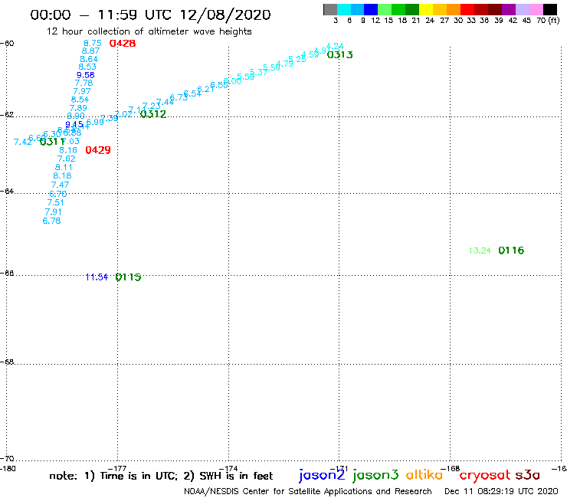Select the 5.25 wave height reading
This screenshot has height=498, width=567.
pyautogui.click(x=297, y=59)
